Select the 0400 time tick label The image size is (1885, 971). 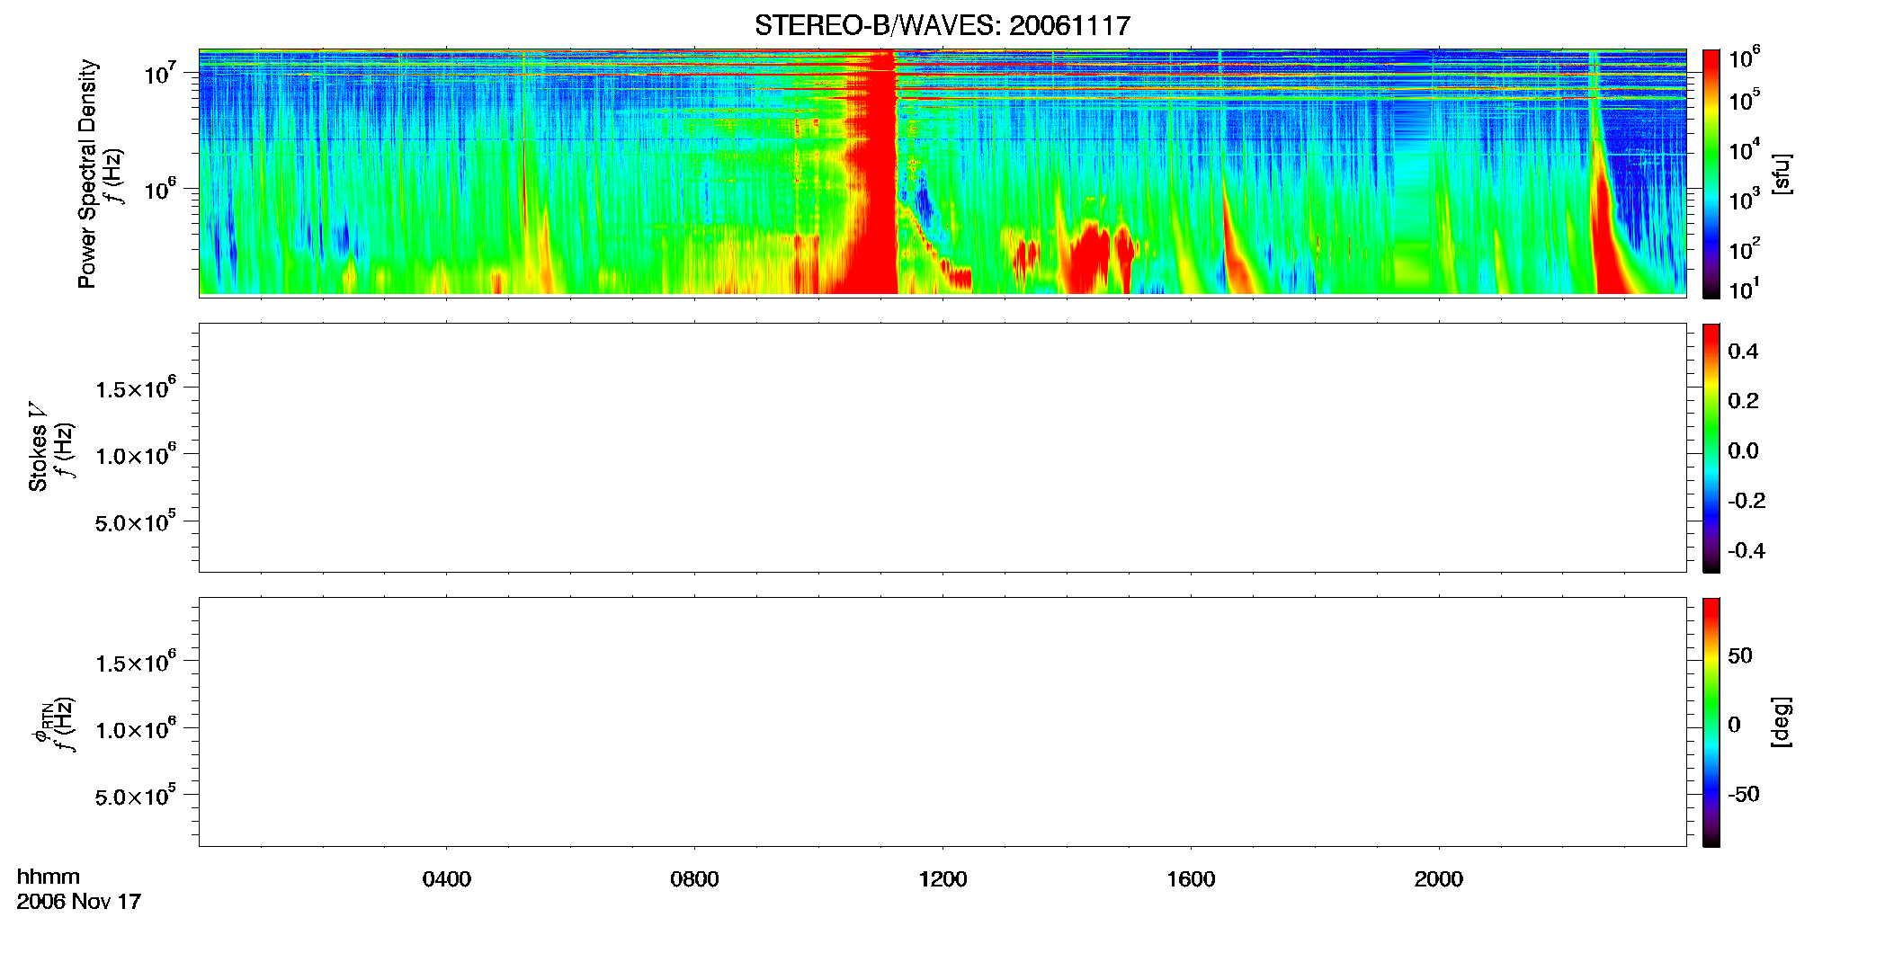447,879
